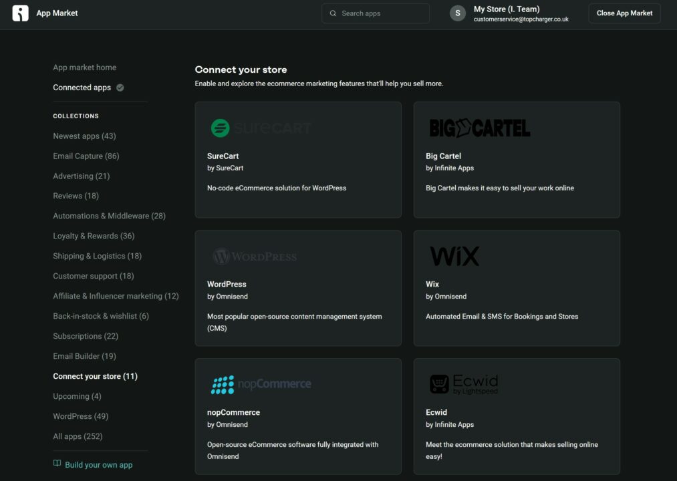
Task: Select Newest apps (43) collection
Action: point(85,136)
